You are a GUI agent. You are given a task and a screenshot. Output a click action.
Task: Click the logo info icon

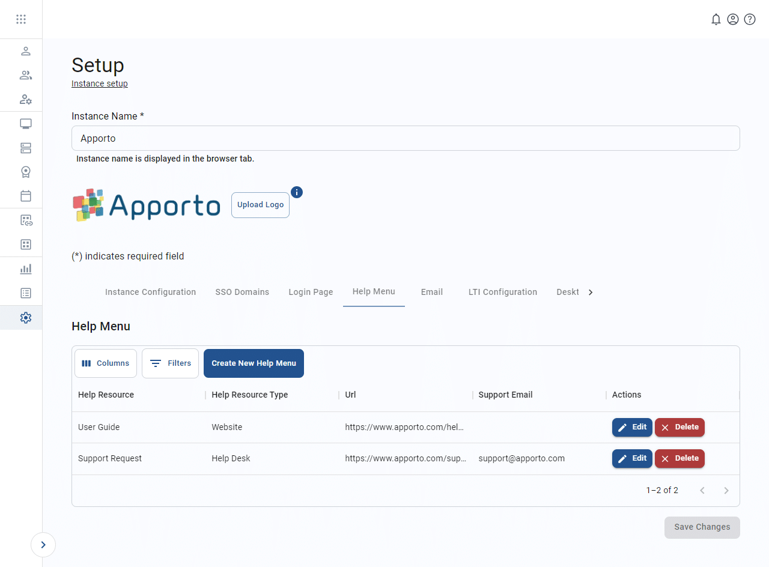[x=297, y=192]
